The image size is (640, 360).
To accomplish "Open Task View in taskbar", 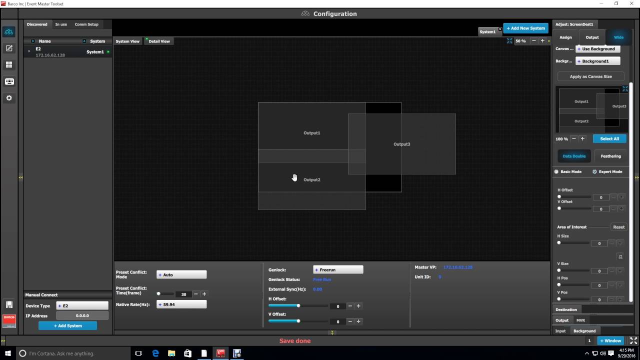I will [138, 353].
